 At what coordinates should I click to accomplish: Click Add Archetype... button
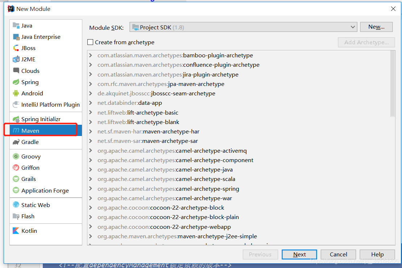click(x=366, y=42)
